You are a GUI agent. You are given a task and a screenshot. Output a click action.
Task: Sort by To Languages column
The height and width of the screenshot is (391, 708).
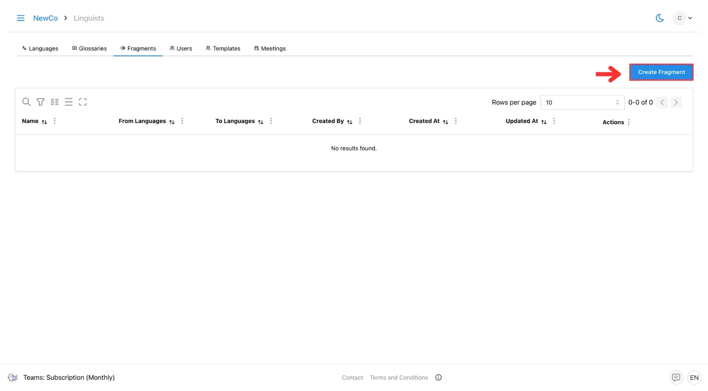pos(260,122)
